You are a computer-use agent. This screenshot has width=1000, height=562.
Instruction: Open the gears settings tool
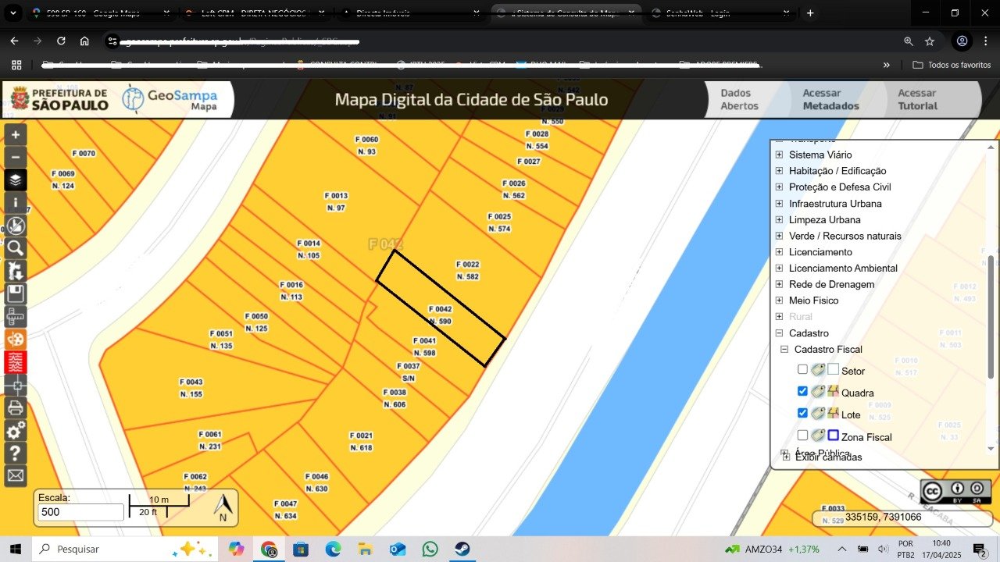click(16, 431)
